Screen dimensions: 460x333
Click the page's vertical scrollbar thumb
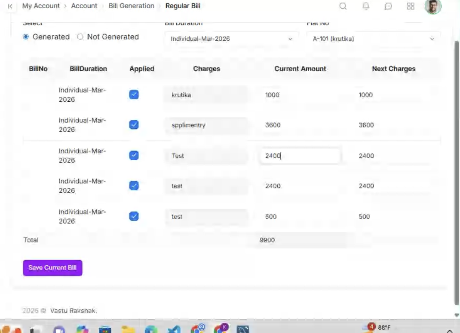[457, 173]
